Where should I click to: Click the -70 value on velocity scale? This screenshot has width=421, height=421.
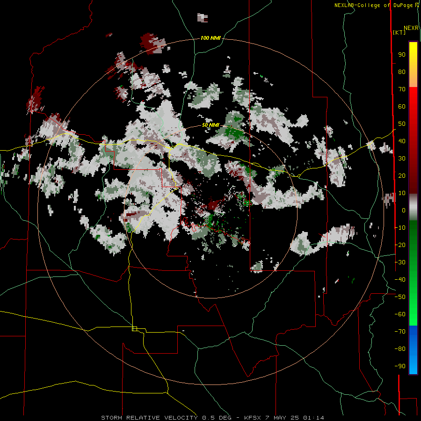click(x=400, y=332)
